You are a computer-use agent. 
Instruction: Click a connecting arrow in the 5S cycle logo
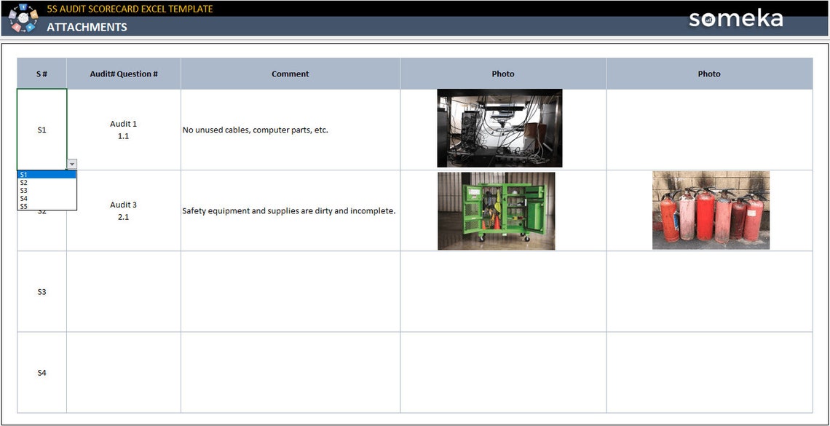pyautogui.click(x=30, y=7)
